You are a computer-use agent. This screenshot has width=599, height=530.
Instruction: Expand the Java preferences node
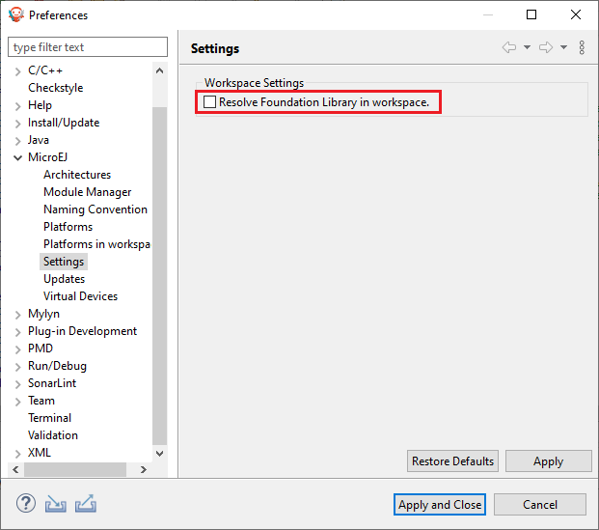point(18,140)
